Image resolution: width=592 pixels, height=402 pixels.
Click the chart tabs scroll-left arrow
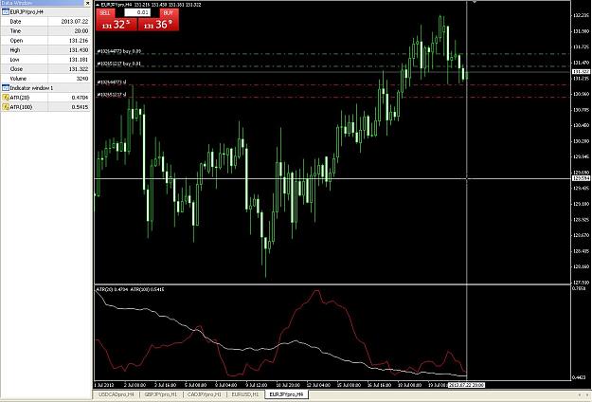point(580,394)
